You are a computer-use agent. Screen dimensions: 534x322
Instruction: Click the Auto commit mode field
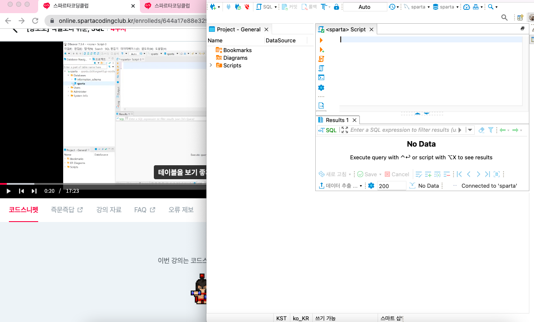(x=364, y=7)
